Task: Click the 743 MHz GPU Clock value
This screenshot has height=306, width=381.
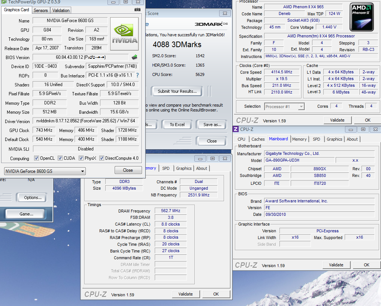Action: (x=44, y=130)
